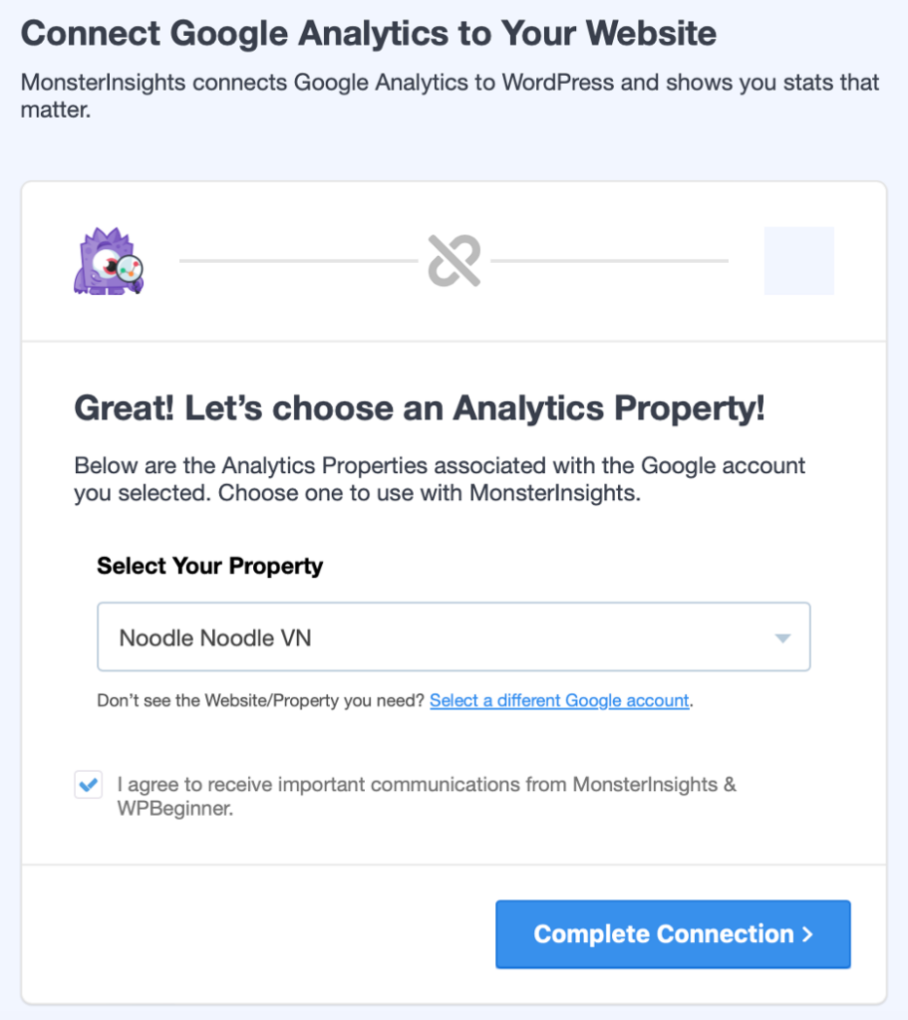Open the Noodle Noodle VN property selector
The height and width of the screenshot is (1020, 908).
click(x=454, y=637)
